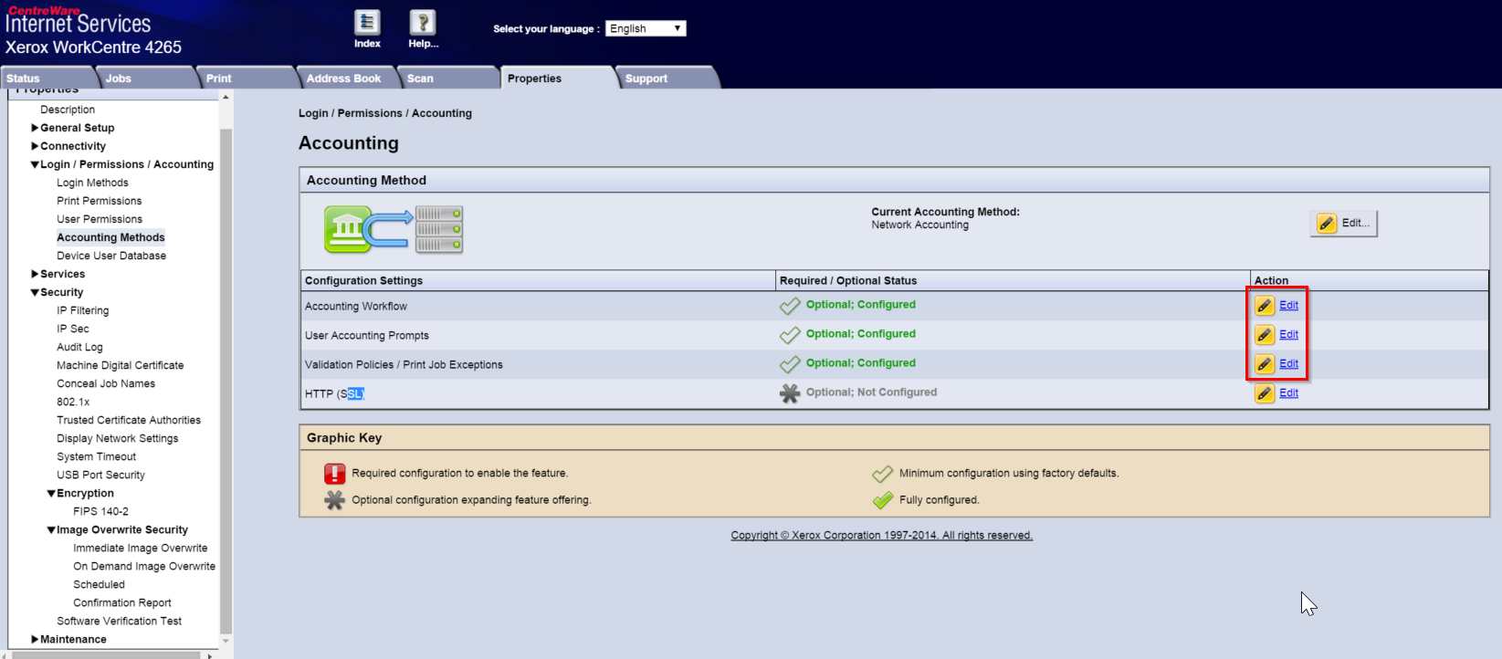This screenshot has height=659, width=1502.
Task: Click green checkmark status icon for Accounting Workflow
Action: pos(790,306)
